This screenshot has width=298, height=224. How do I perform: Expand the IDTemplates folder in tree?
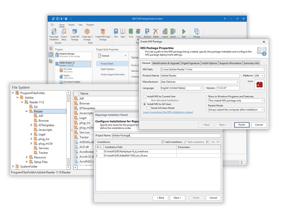tap(31, 125)
